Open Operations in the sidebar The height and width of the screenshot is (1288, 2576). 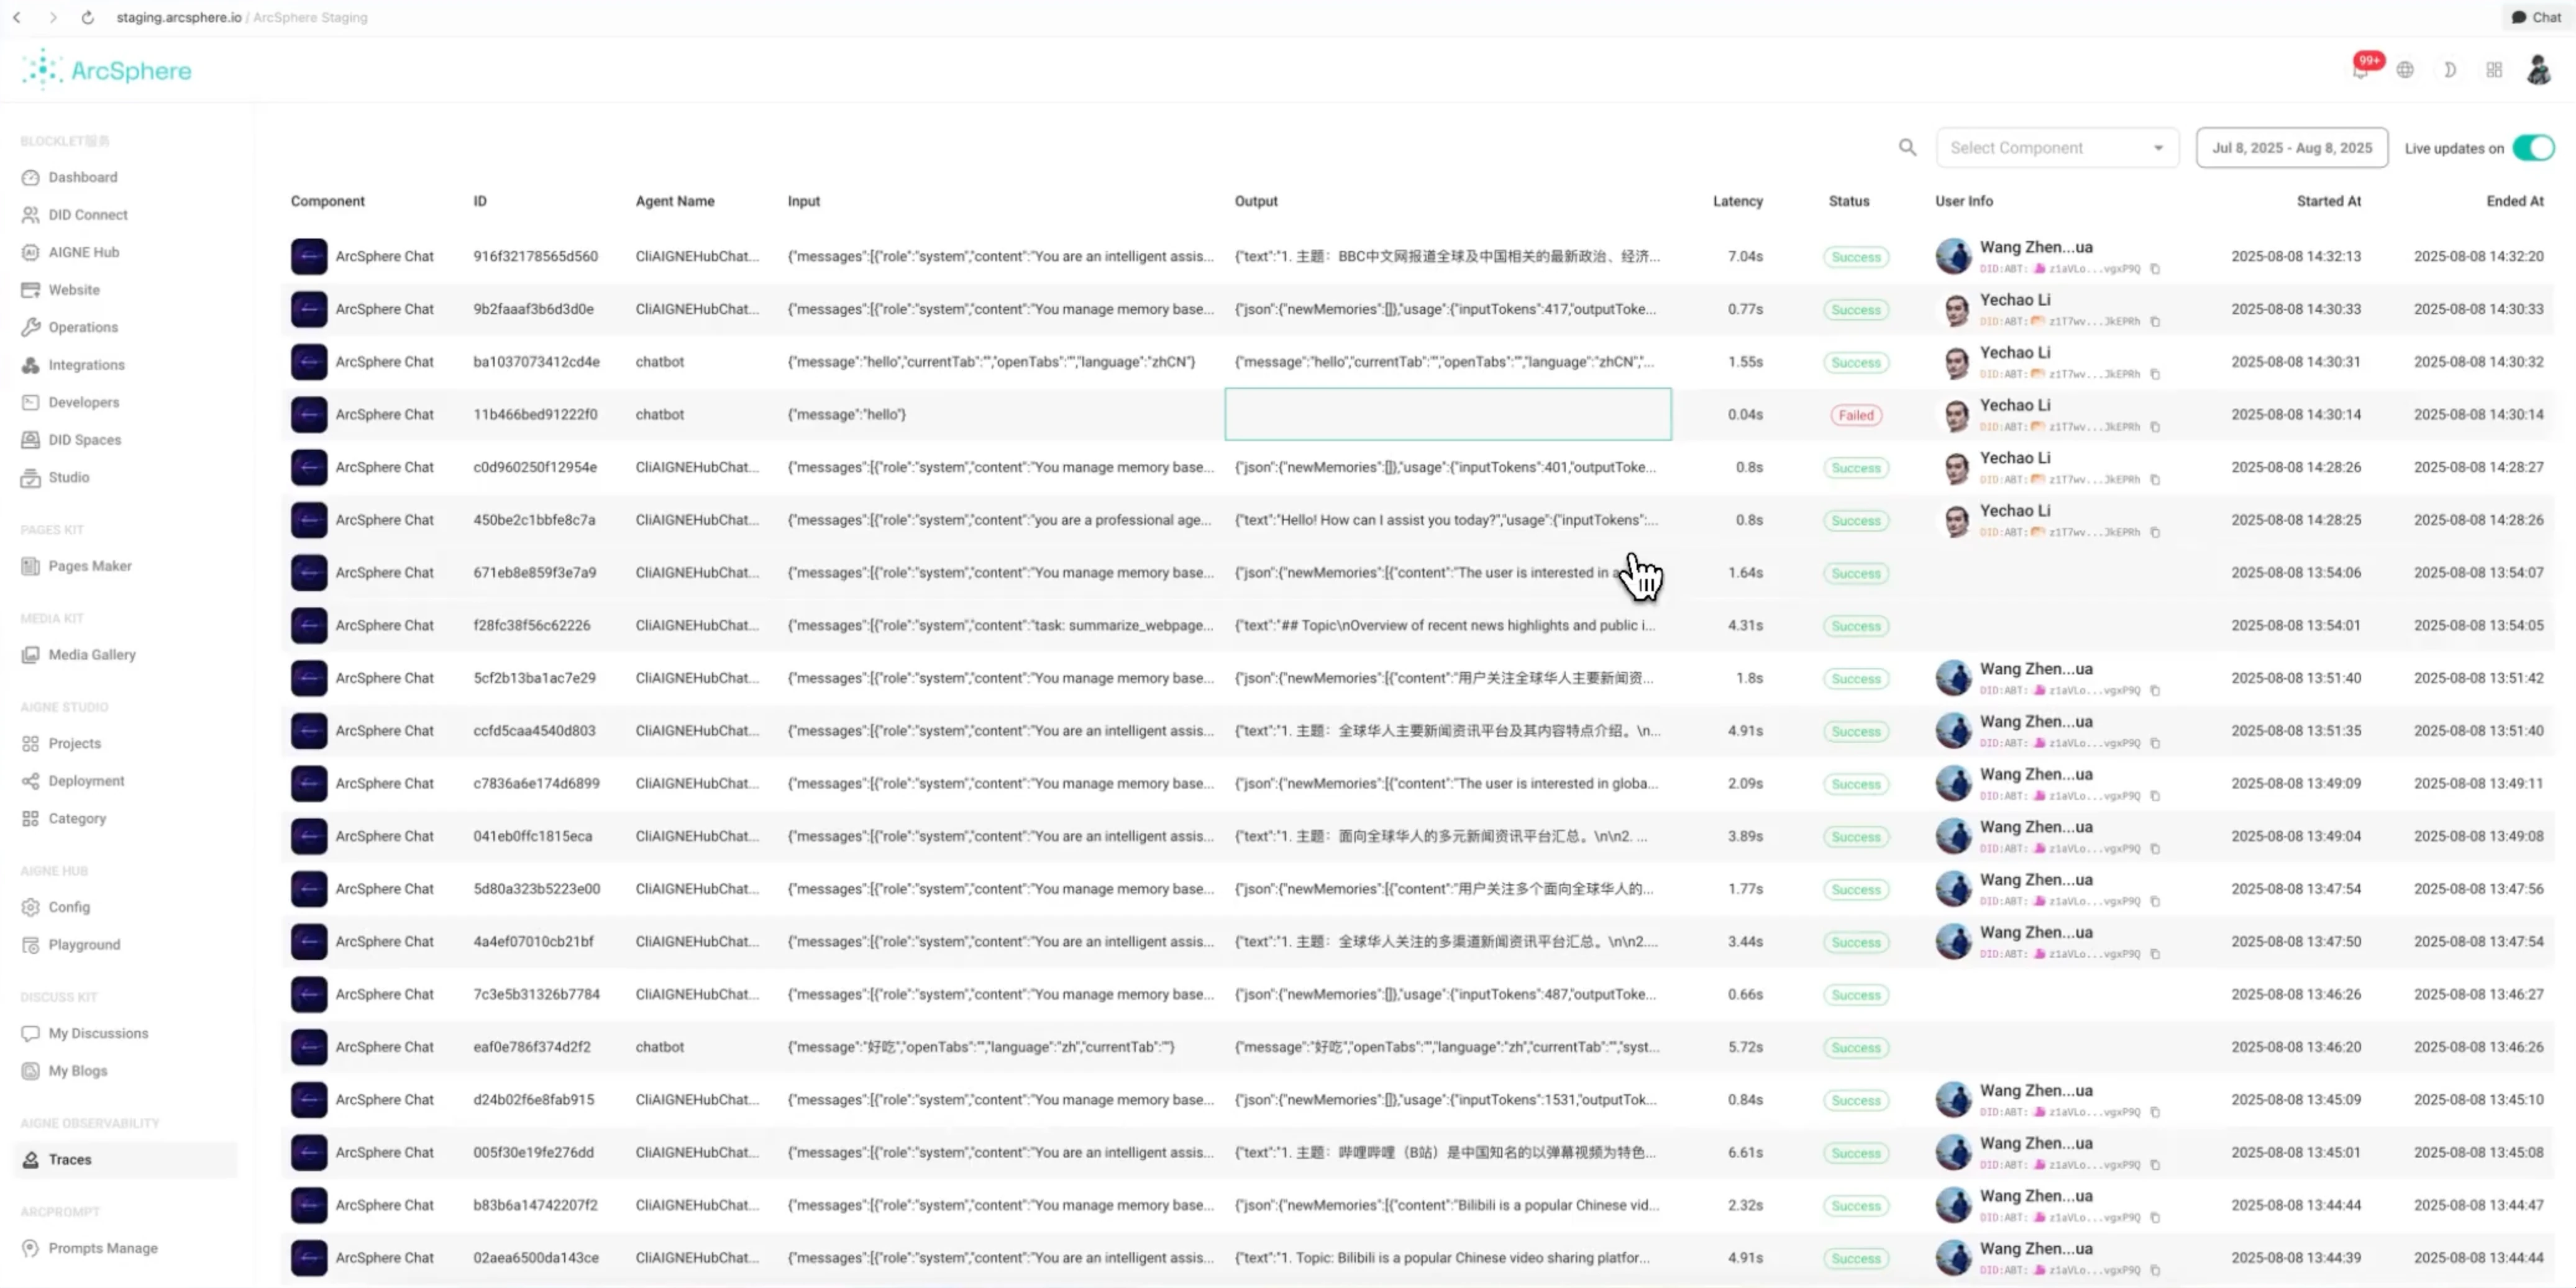pyautogui.click(x=83, y=327)
